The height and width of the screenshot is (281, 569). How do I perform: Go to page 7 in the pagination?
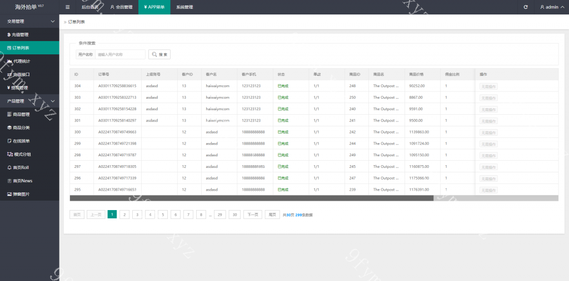[188, 214]
